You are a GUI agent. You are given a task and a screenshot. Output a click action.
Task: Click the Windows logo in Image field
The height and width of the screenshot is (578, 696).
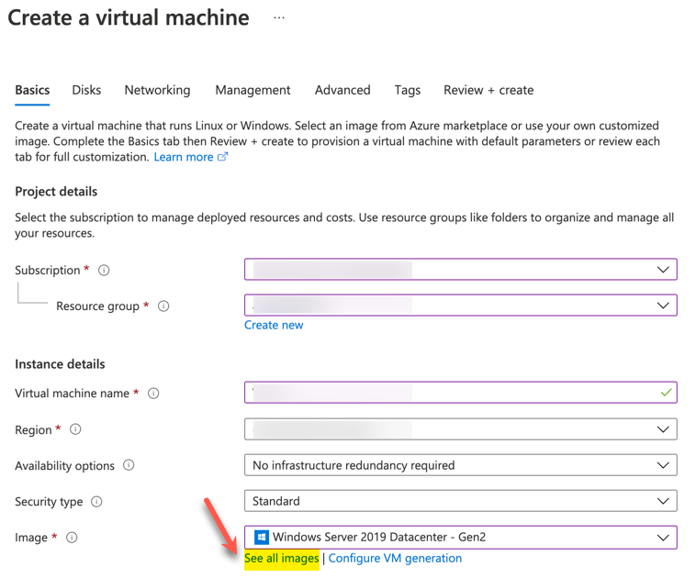click(x=261, y=538)
